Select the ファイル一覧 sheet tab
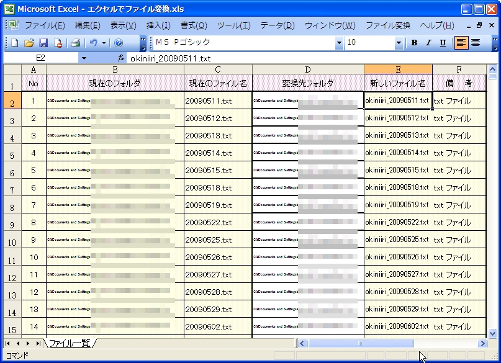This screenshot has height=363, width=501. pos(70,343)
